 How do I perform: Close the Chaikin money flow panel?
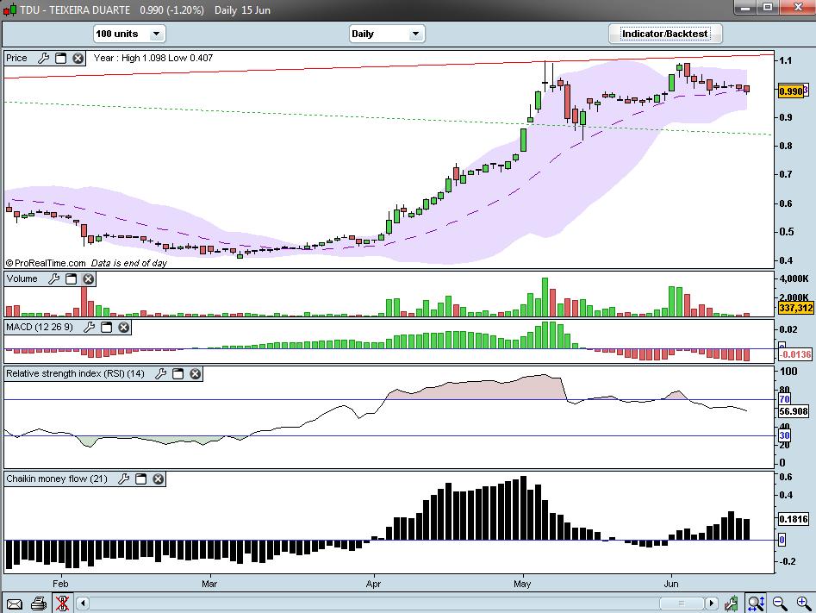159,479
